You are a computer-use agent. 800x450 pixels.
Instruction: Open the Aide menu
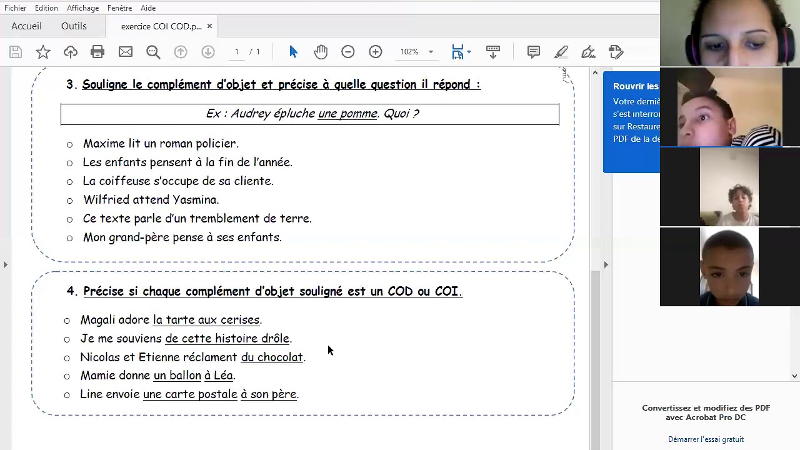click(x=148, y=7)
